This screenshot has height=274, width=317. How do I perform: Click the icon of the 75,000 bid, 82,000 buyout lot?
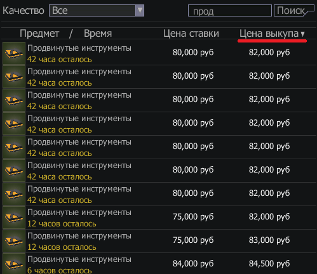coord(14,218)
